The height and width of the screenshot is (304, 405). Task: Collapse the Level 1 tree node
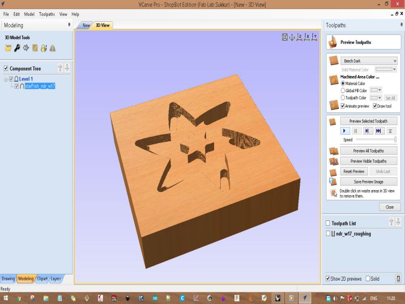tap(6, 80)
